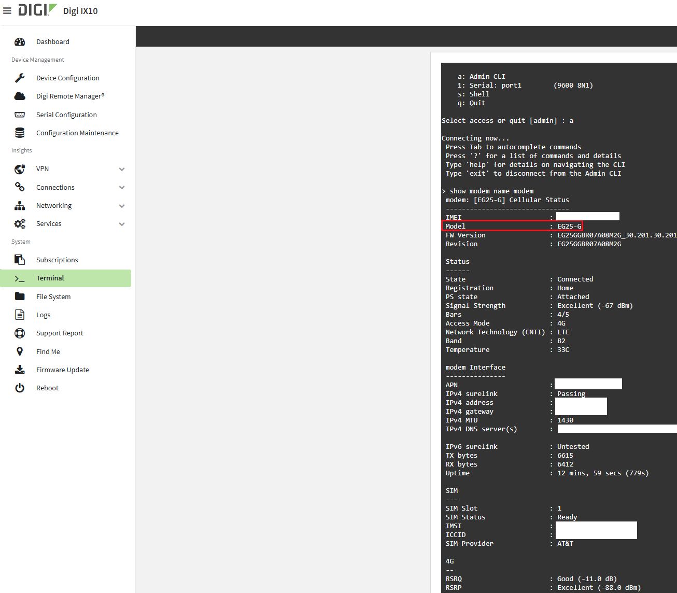Click the Subscriptions icon
The height and width of the screenshot is (593, 677).
pyautogui.click(x=20, y=260)
